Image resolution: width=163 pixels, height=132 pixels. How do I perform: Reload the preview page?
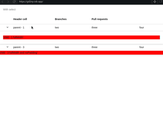(x=14, y=2)
